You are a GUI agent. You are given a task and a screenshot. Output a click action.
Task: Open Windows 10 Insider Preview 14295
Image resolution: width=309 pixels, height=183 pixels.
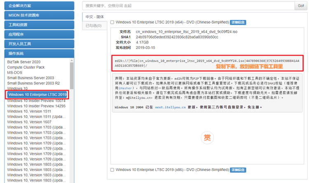(36, 106)
